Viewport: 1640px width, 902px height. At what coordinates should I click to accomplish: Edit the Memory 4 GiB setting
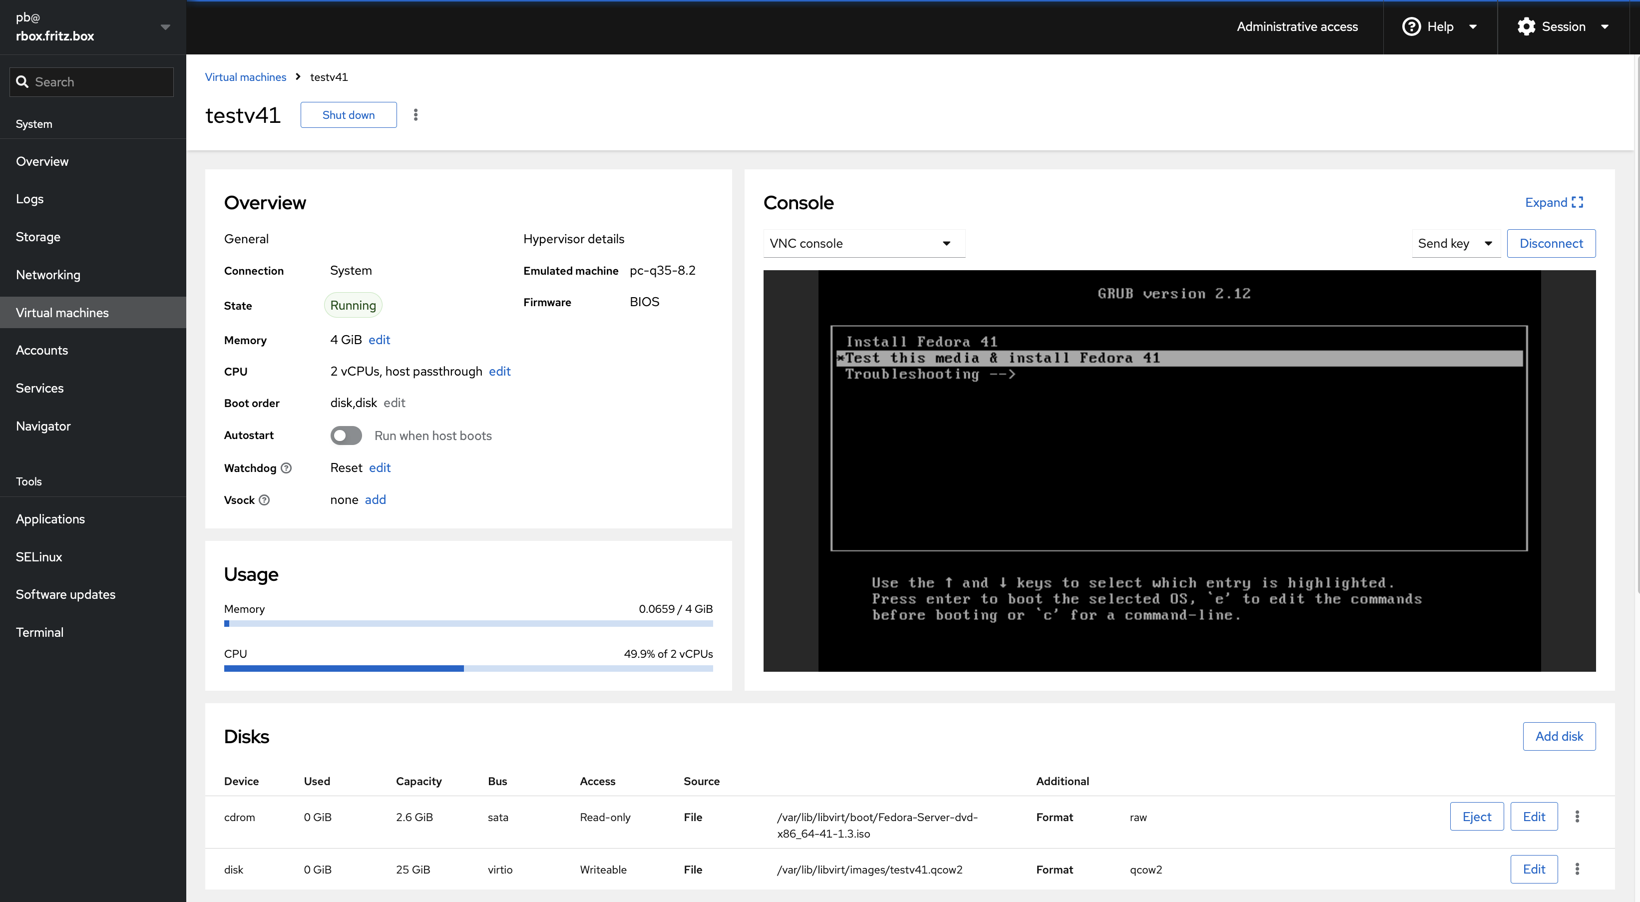380,340
